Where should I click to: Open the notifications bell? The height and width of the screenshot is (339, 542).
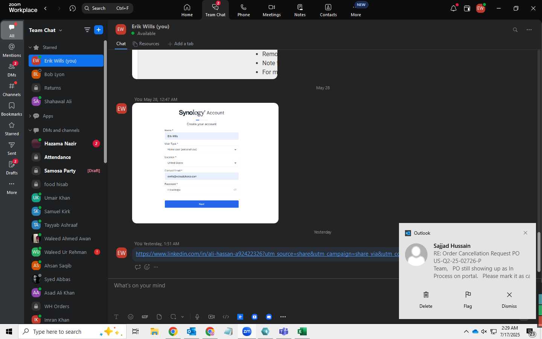tap(454, 8)
